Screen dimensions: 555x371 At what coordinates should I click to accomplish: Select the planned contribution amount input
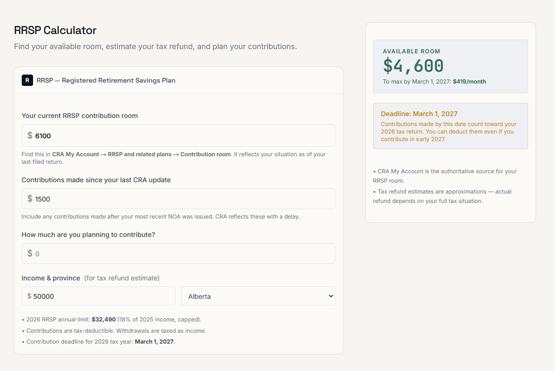click(x=179, y=253)
